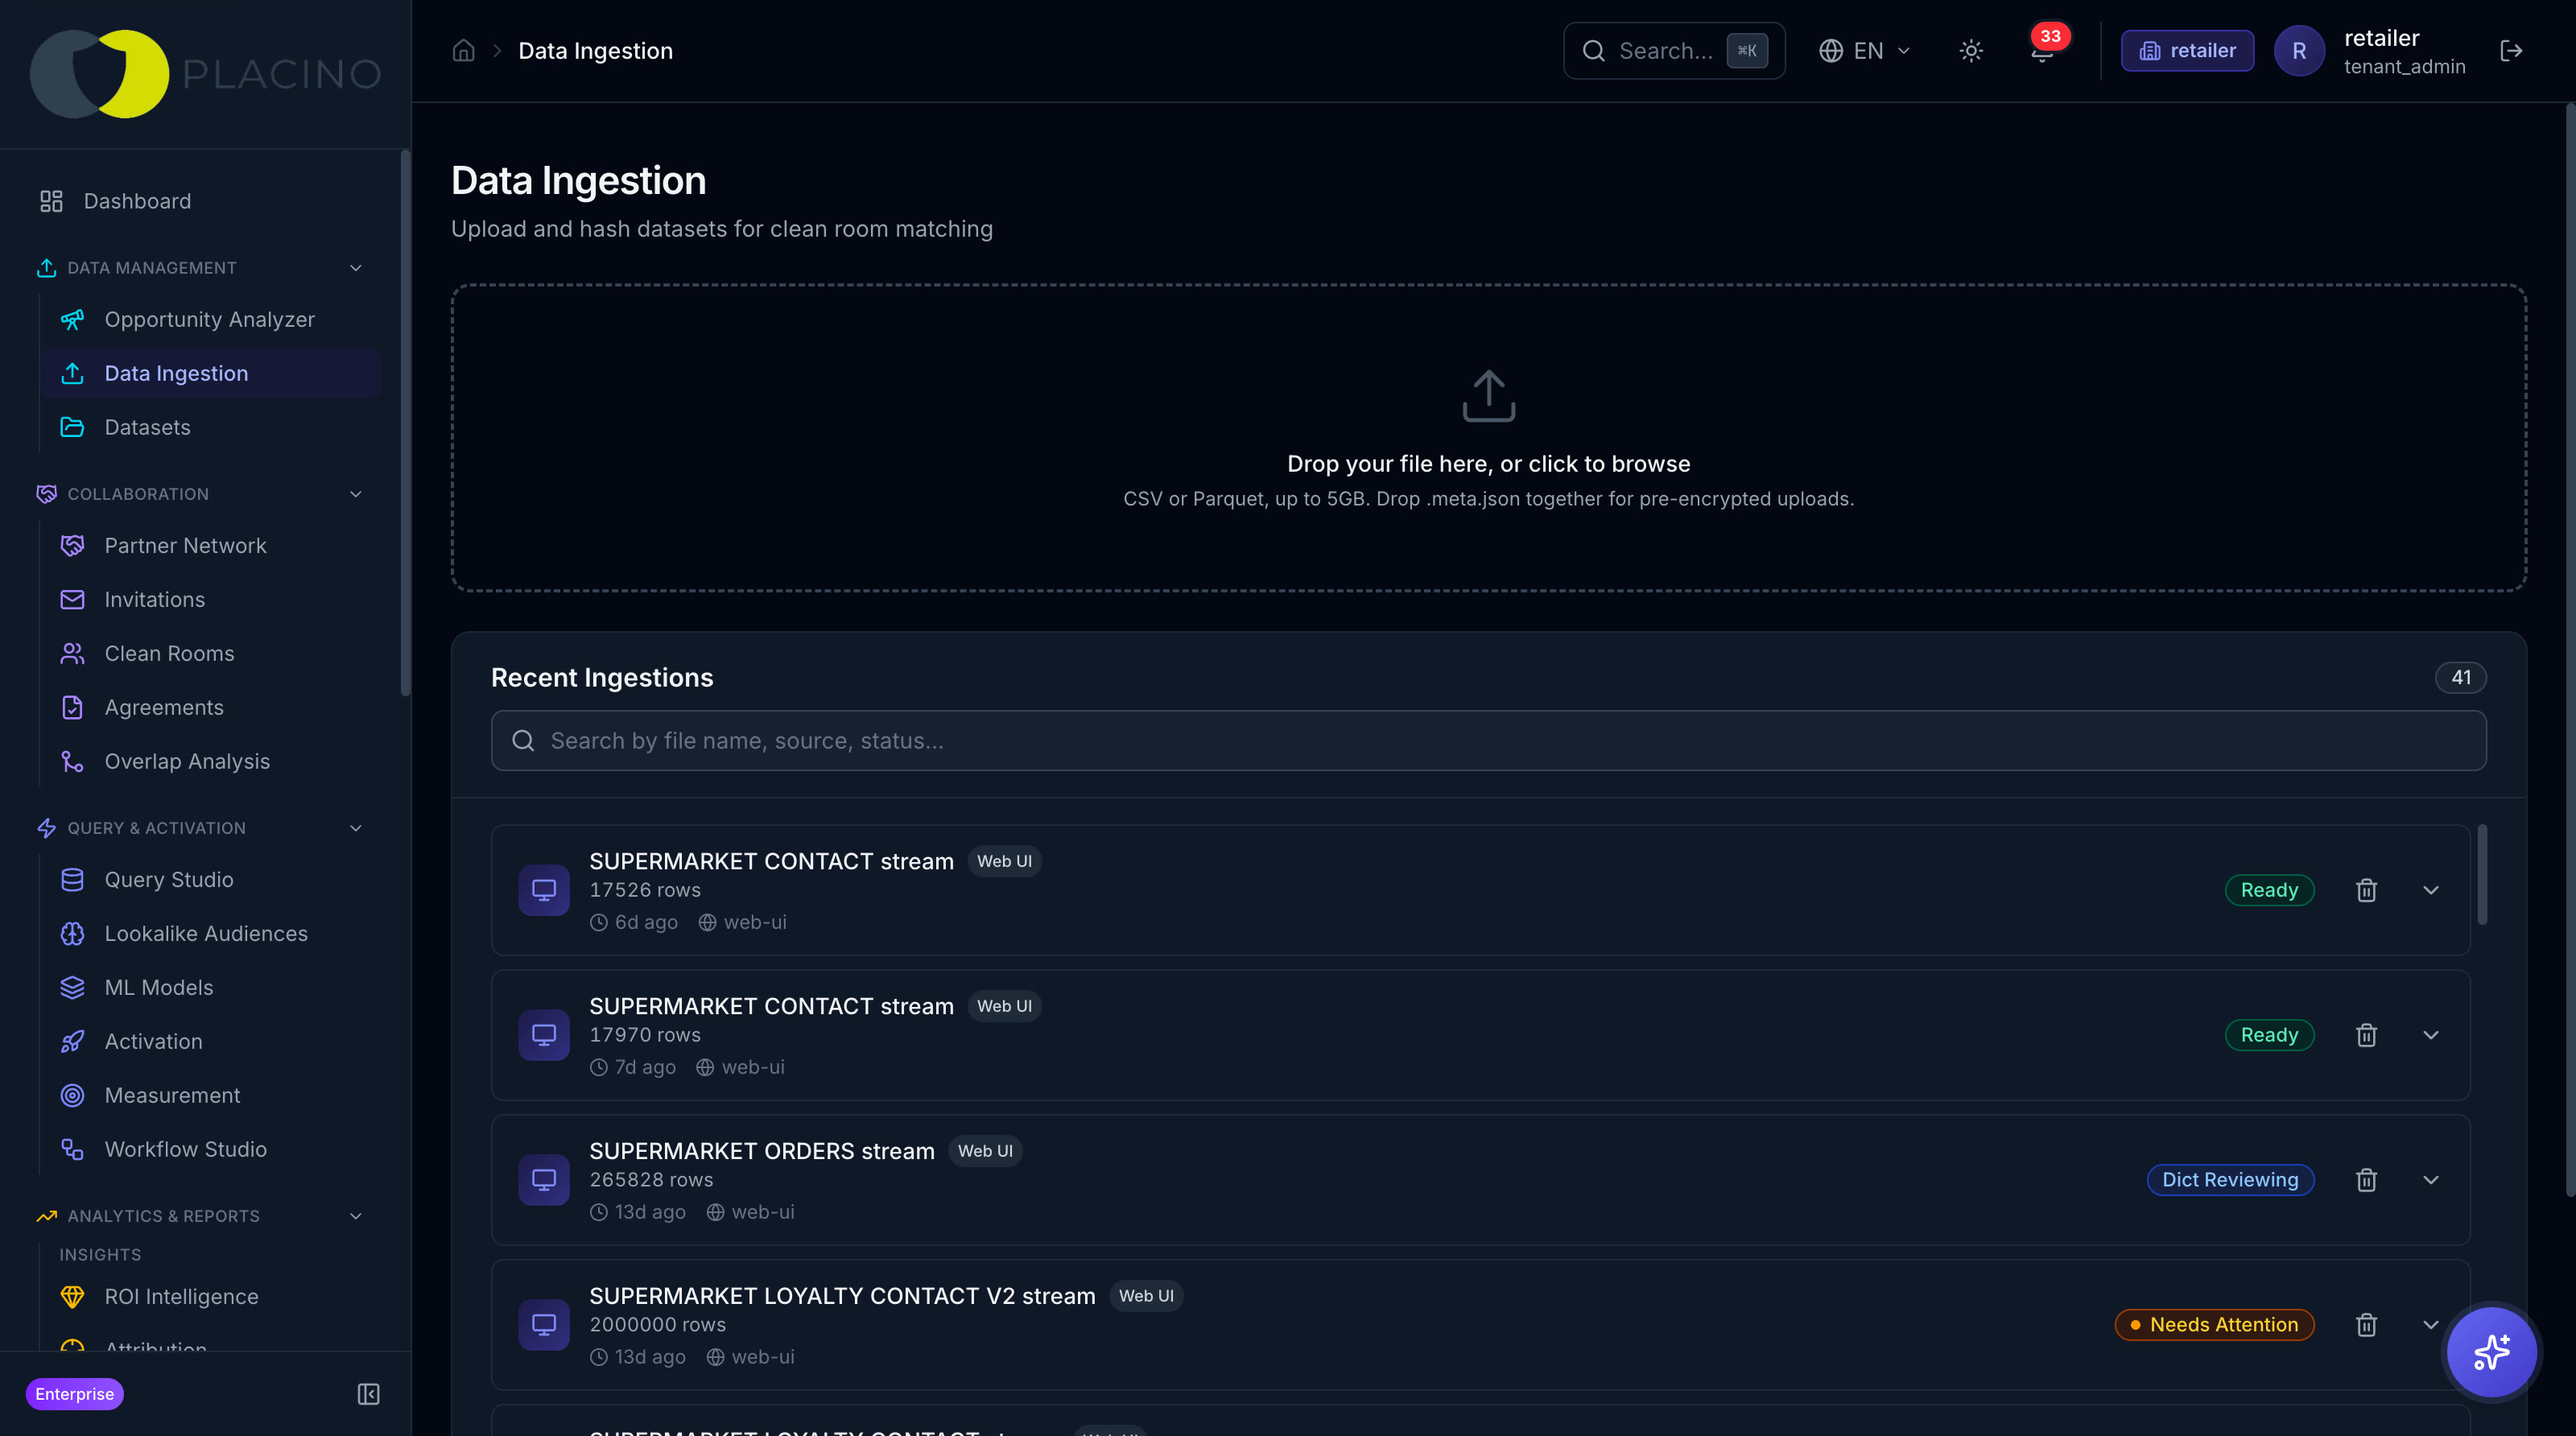Click the ingestions search field
This screenshot has width=2576, height=1436.
(1488, 741)
